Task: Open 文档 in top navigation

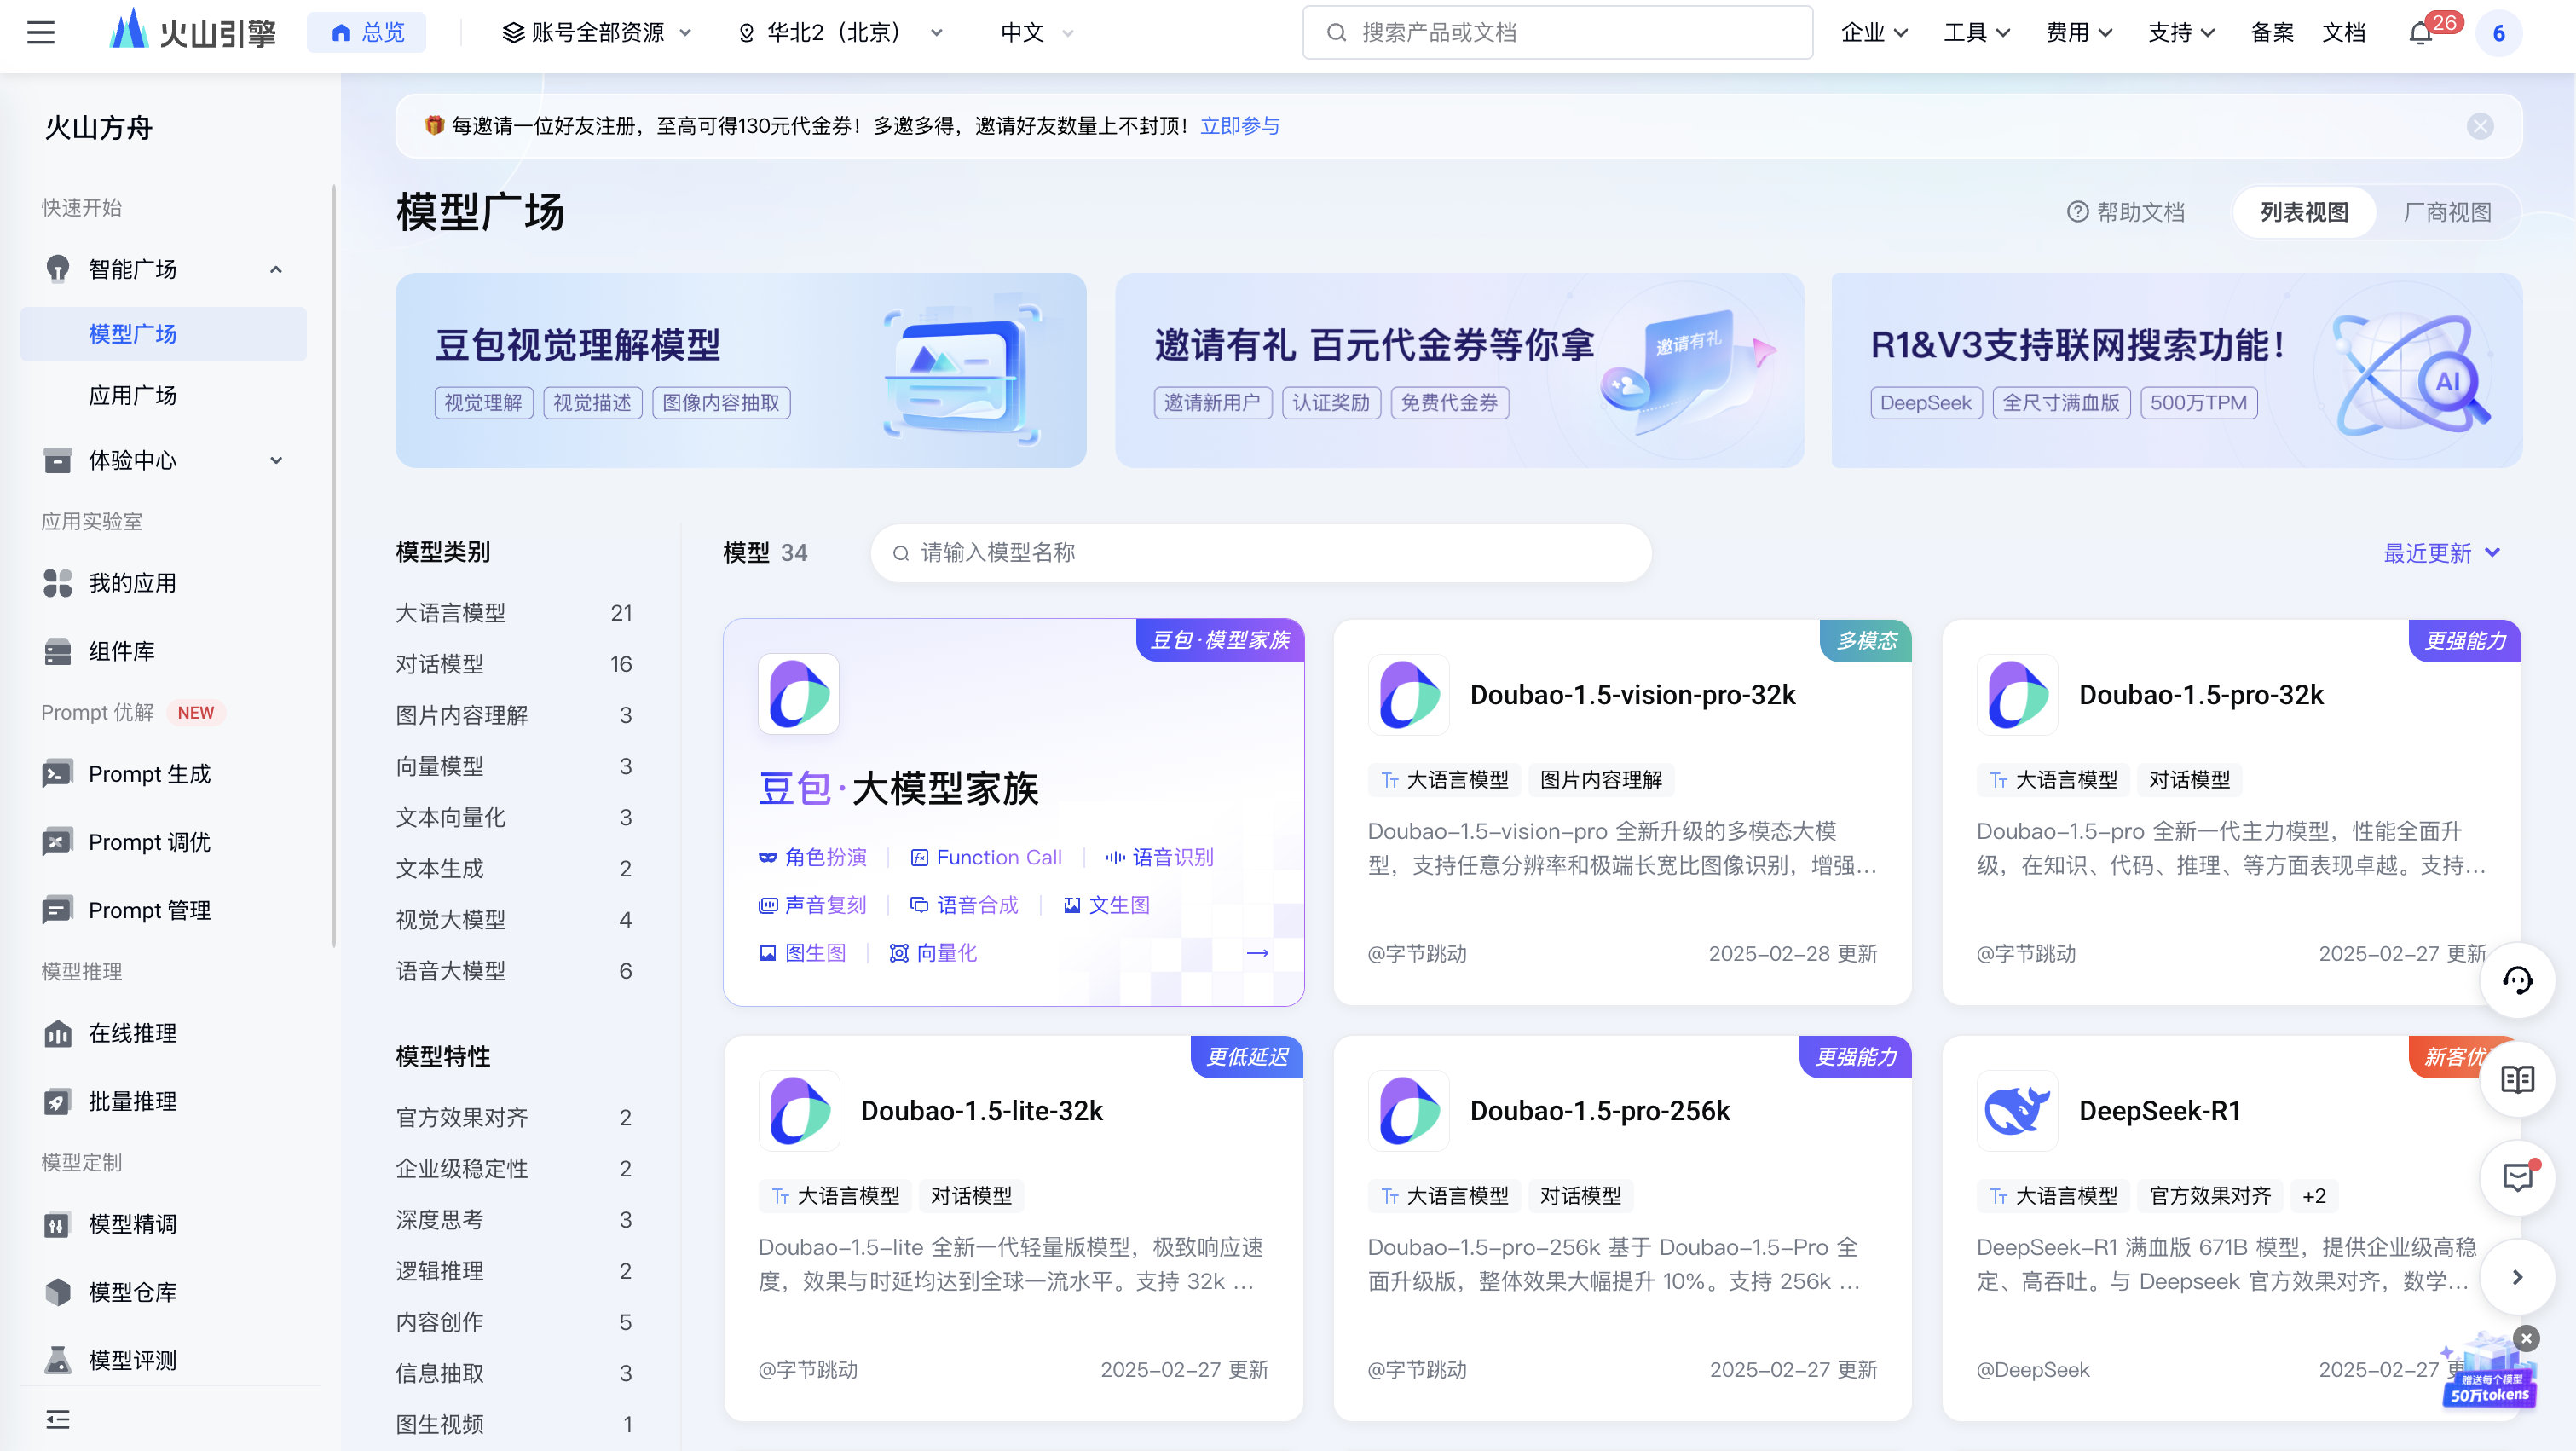Action: click(x=2343, y=33)
